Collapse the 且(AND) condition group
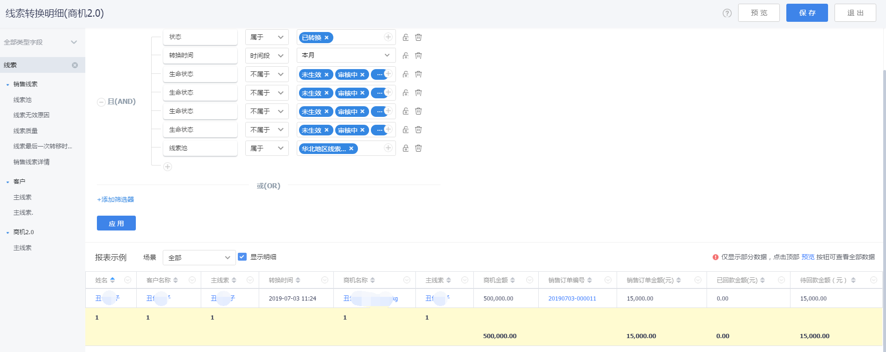This screenshot has width=886, height=352. (x=101, y=102)
